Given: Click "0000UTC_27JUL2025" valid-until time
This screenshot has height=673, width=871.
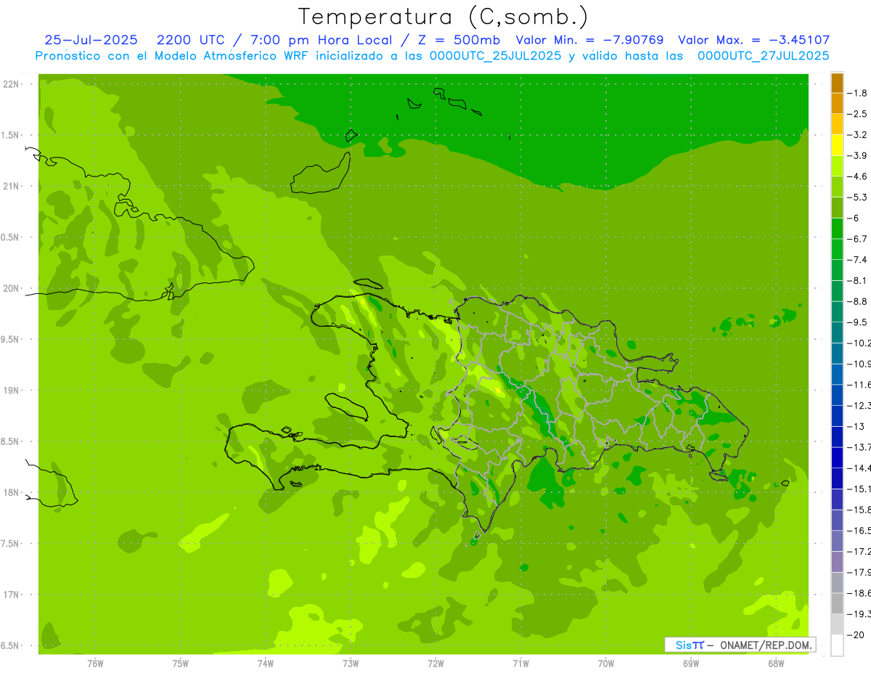Looking at the screenshot, I should click(x=764, y=55).
